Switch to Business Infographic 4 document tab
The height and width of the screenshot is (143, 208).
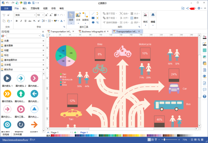pyautogui.click(x=94, y=32)
